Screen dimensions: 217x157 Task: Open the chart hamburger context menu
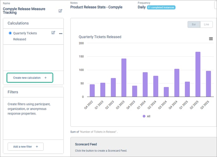click(211, 39)
